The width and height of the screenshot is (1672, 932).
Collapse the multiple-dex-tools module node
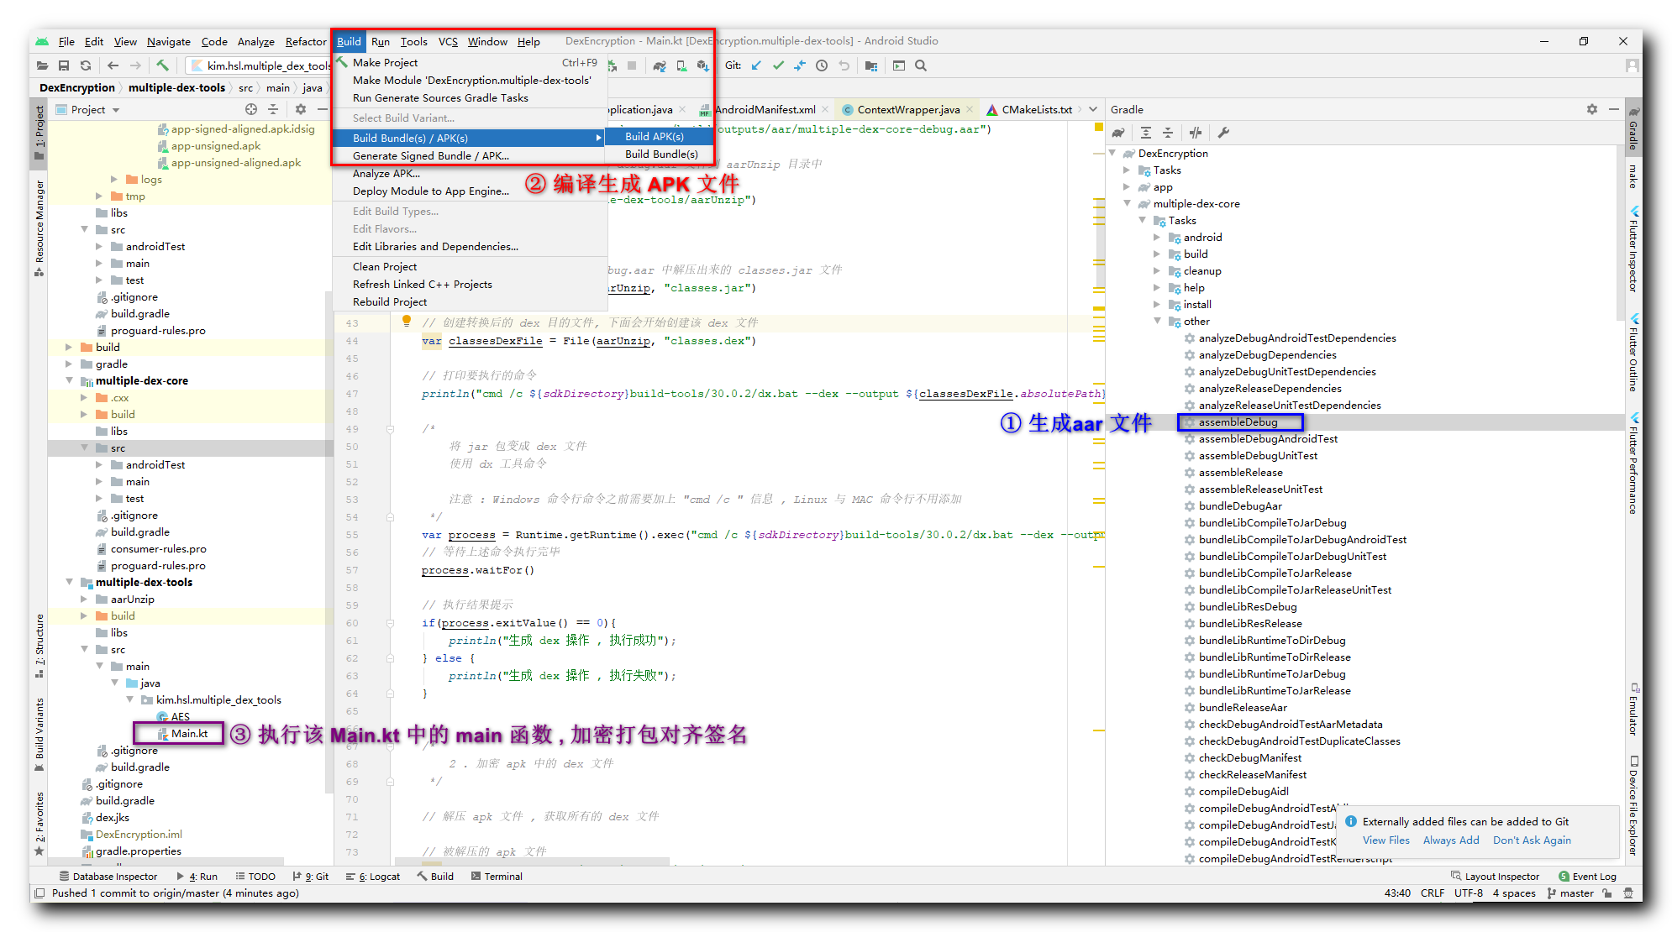tap(70, 582)
